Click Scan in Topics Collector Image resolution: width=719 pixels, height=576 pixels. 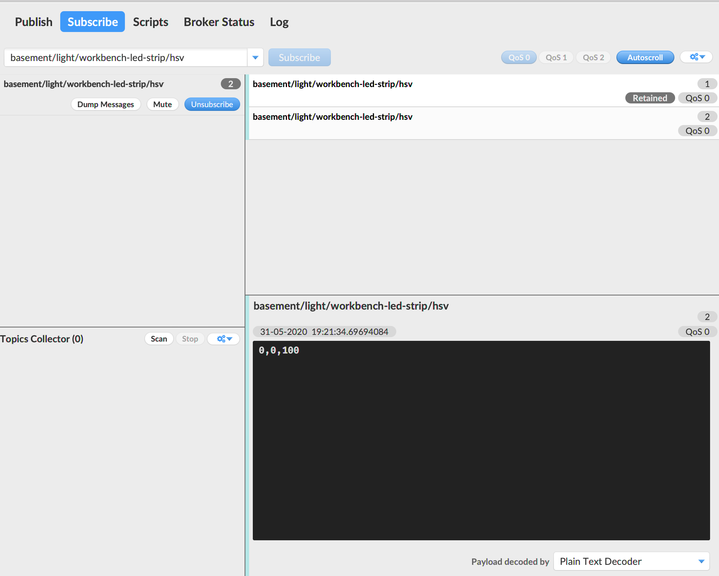click(x=159, y=338)
